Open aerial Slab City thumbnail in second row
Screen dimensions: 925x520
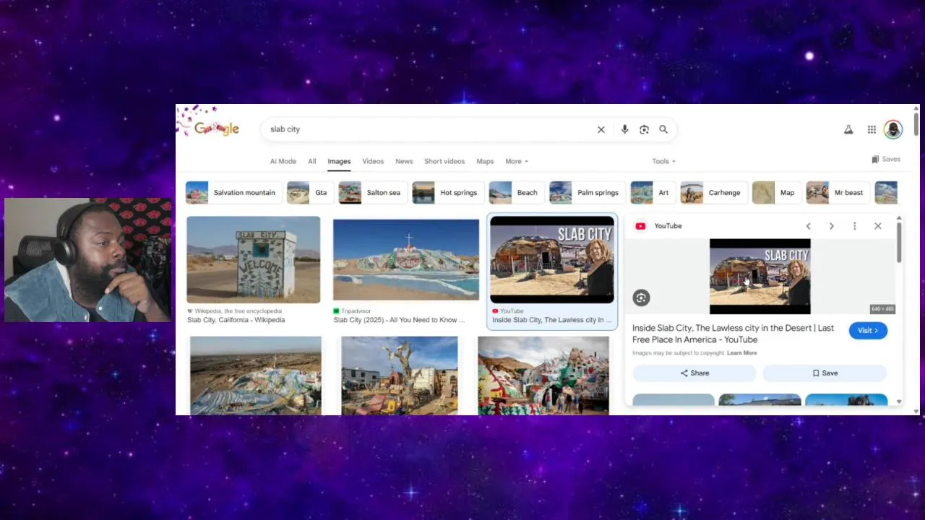pos(256,376)
